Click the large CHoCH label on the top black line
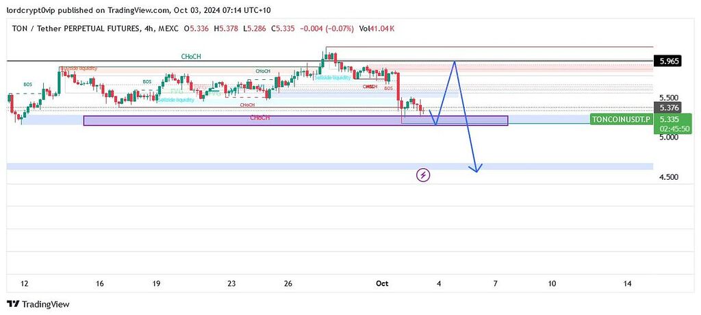Image resolution: width=701 pixels, height=315 pixels. [x=190, y=57]
